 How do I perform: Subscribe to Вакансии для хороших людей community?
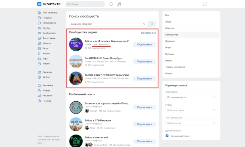[144, 107]
